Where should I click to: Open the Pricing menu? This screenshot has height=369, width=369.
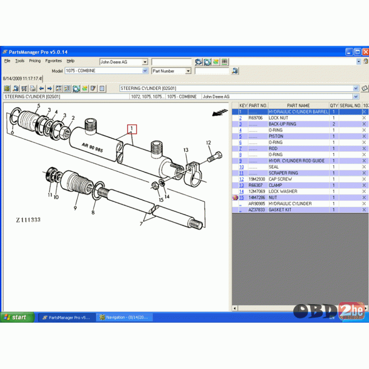35,61
